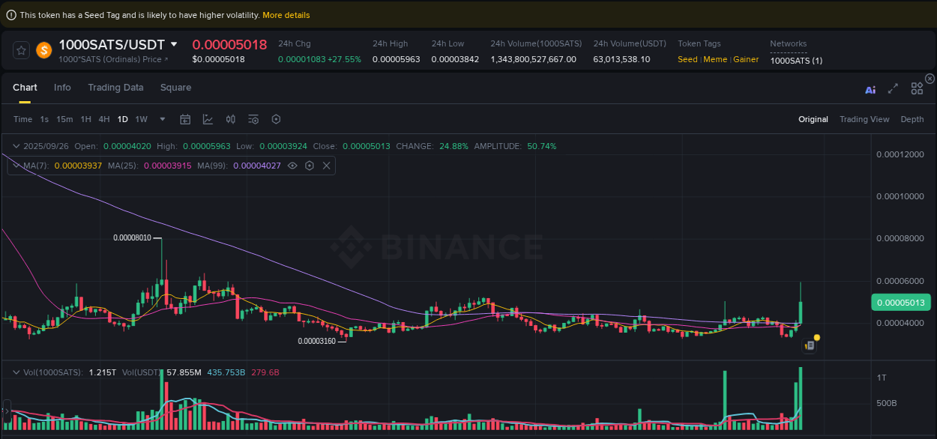Click the Ai assistant icon
Screen dimensions: 937x439
(870, 88)
